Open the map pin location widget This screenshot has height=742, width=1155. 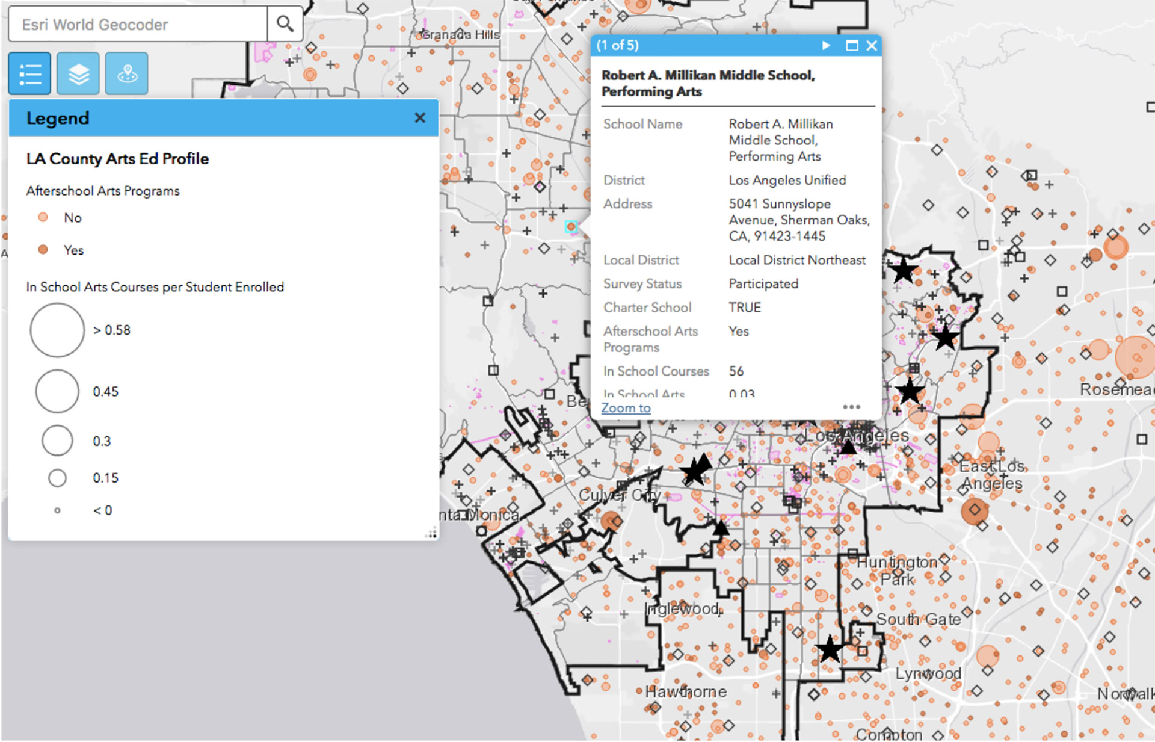(x=126, y=73)
